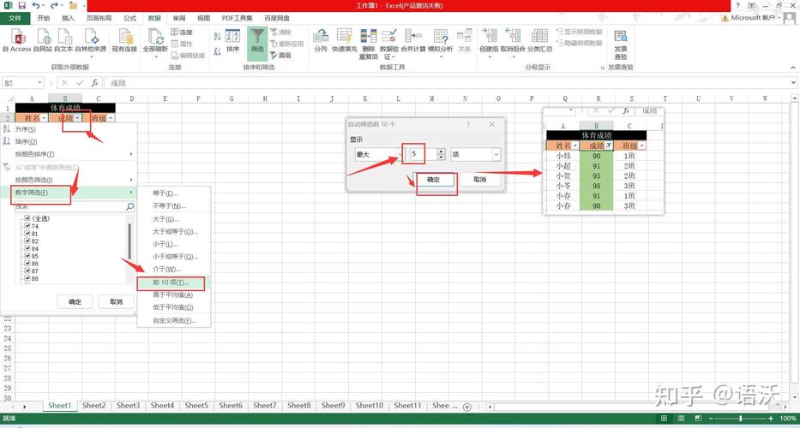
Task: Open the 文件 tab
Action: point(15,18)
